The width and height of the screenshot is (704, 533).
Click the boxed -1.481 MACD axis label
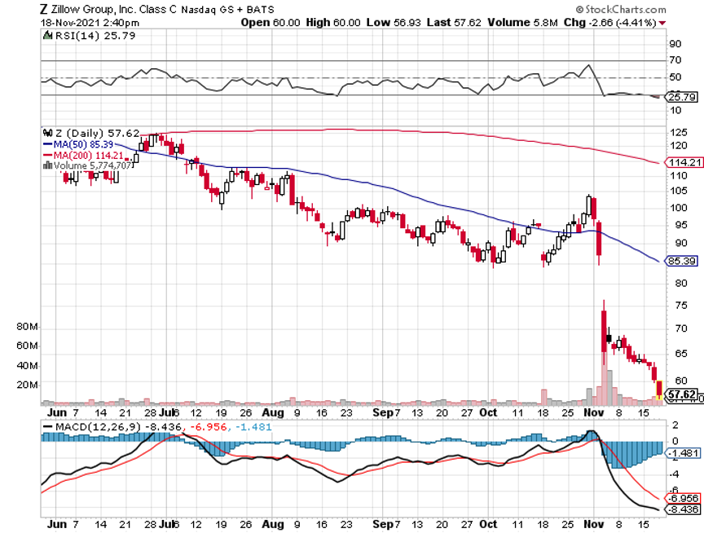pos(684,453)
